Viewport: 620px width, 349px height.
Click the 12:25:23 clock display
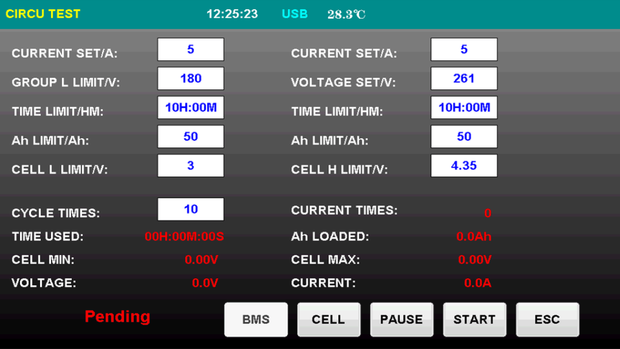(x=232, y=14)
